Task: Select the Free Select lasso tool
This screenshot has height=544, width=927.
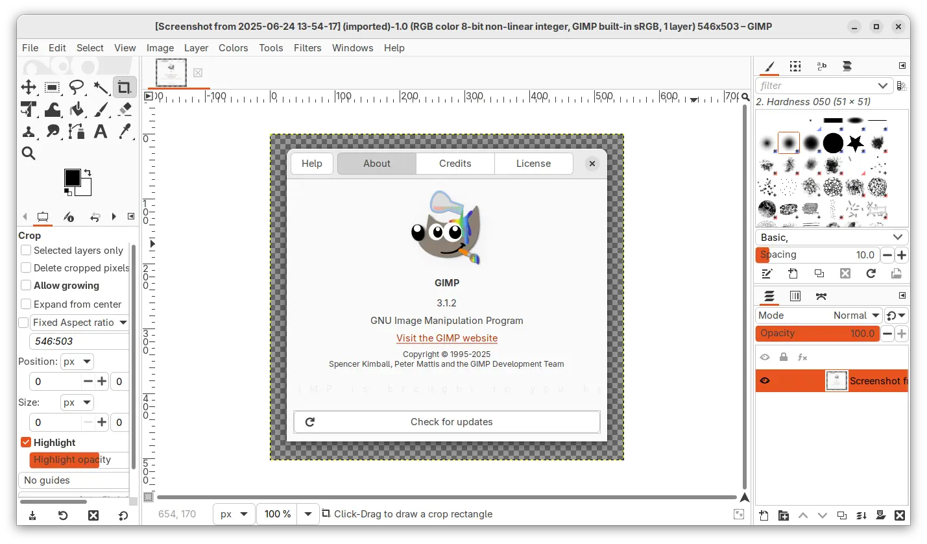Action: (x=77, y=87)
